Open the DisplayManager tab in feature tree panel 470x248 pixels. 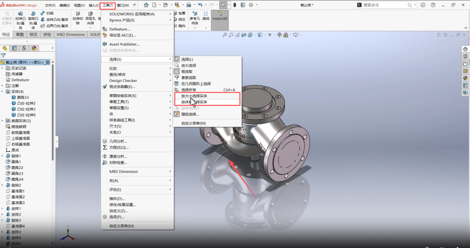pyautogui.click(x=34, y=48)
